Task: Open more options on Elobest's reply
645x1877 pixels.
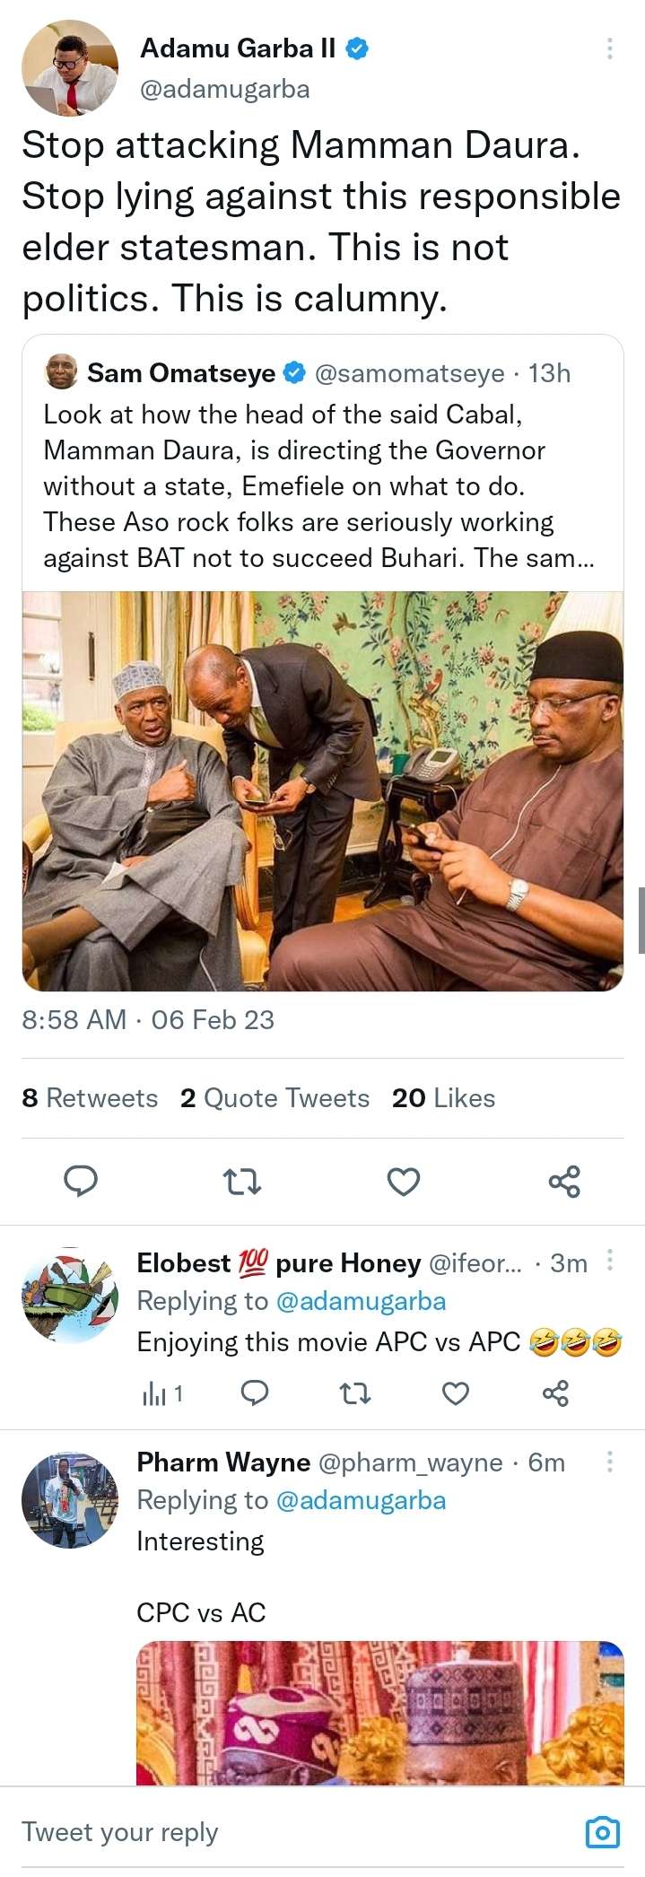Action: 610,1261
